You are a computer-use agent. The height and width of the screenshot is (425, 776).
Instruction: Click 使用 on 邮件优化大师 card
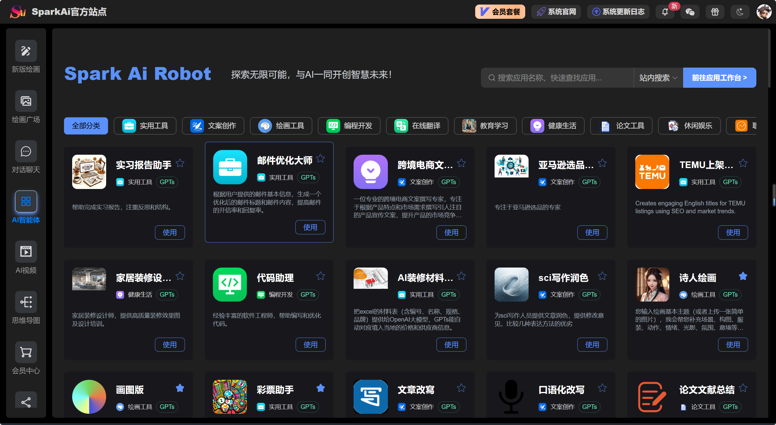pyautogui.click(x=310, y=227)
